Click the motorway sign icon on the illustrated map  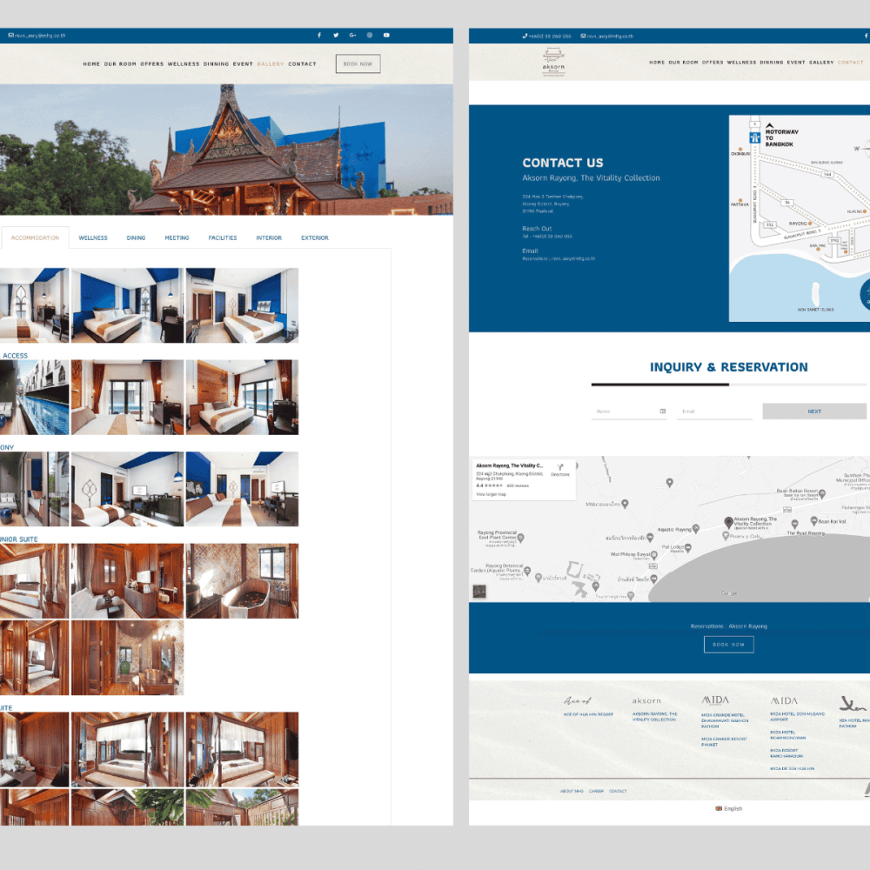point(754,138)
